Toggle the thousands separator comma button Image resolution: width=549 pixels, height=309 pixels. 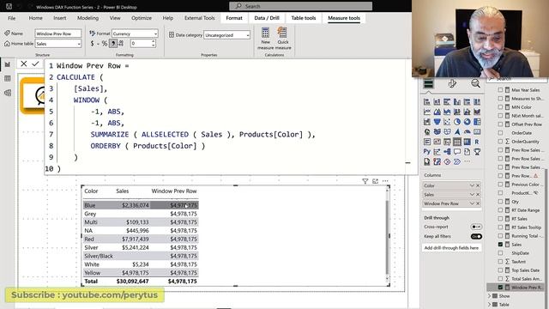coord(113,44)
